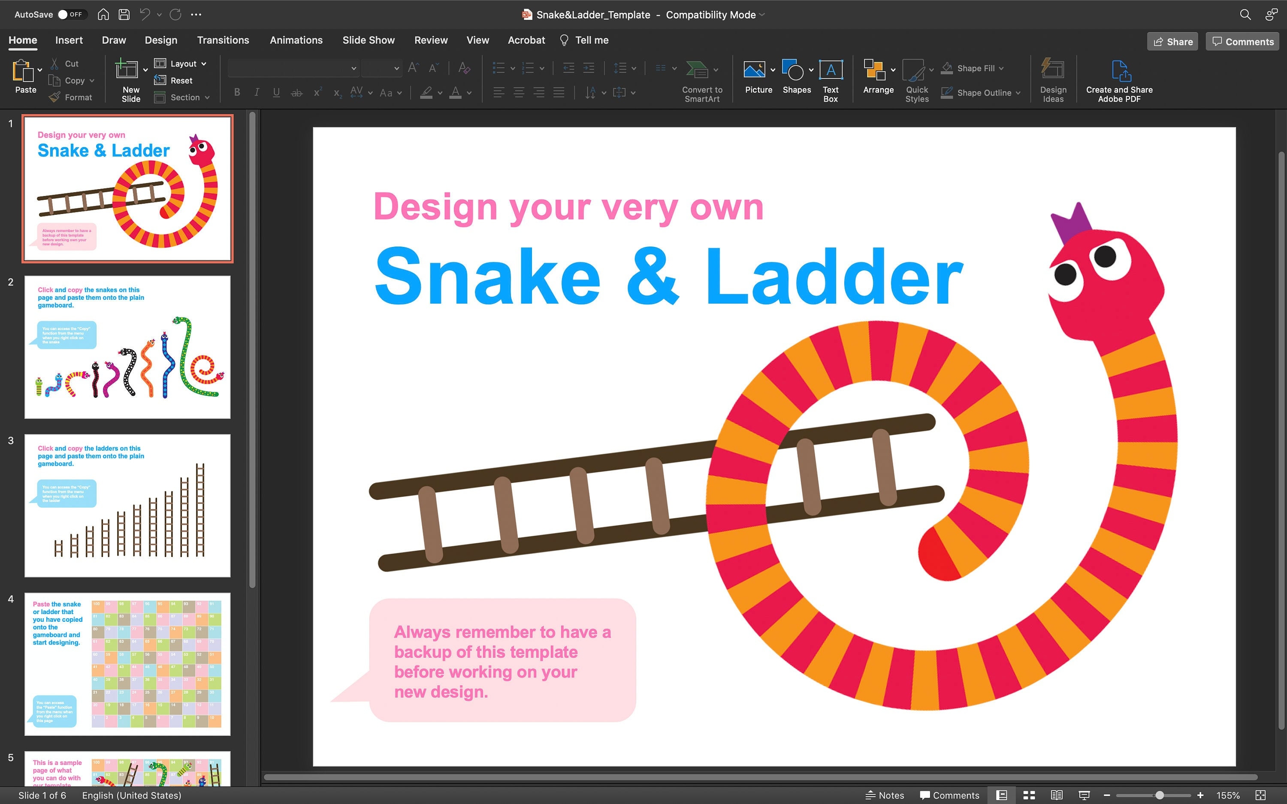Image resolution: width=1287 pixels, height=804 pixels.
Task: Click Convert to SmartArt icon
Action: click(697, 69)
